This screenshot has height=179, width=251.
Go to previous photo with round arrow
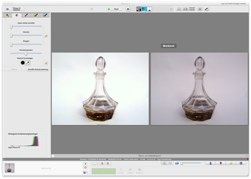click(x=128, y=9)
